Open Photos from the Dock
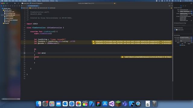The width and height of the screenshot is (193, 108). pyautogui.click(x=78, y=104)
